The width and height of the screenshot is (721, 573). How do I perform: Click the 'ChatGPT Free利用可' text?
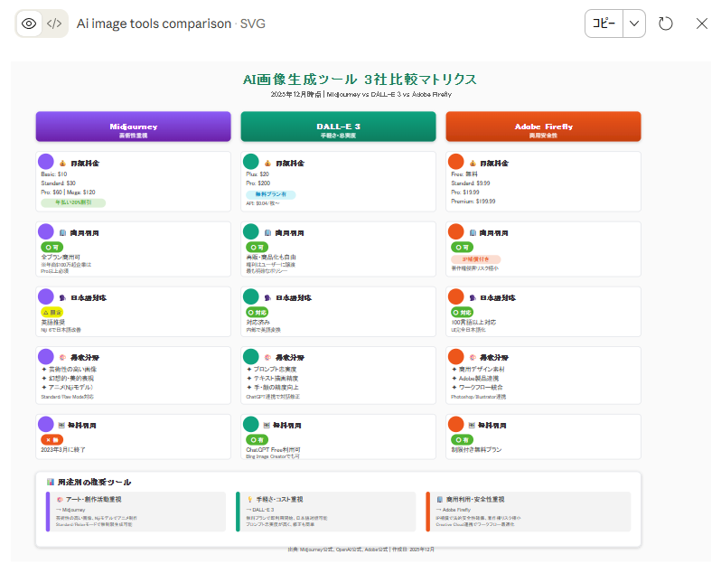[273, 450]
